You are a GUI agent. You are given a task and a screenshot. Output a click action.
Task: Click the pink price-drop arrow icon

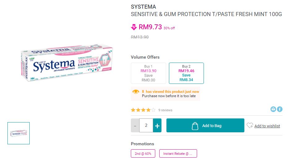point(134,27)
